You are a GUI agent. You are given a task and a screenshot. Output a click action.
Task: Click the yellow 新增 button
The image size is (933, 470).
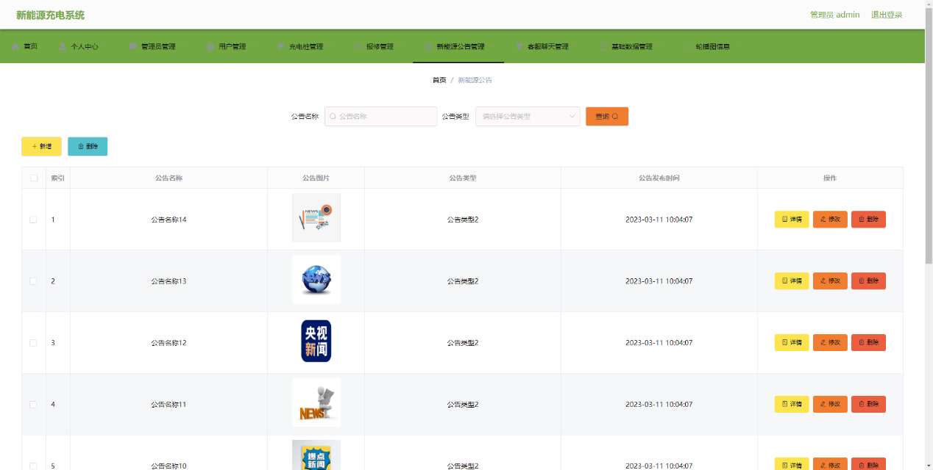(x=41, y=146)
